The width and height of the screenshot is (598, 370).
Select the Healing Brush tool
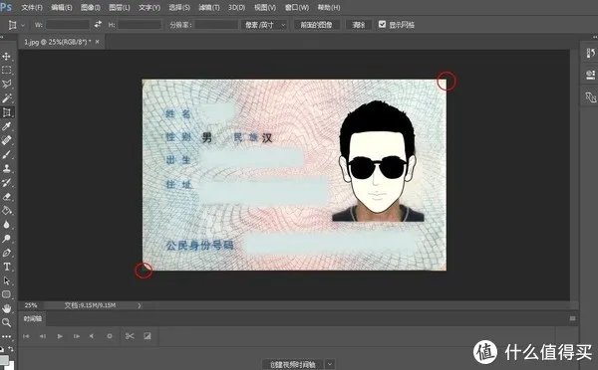click(7, 140)
